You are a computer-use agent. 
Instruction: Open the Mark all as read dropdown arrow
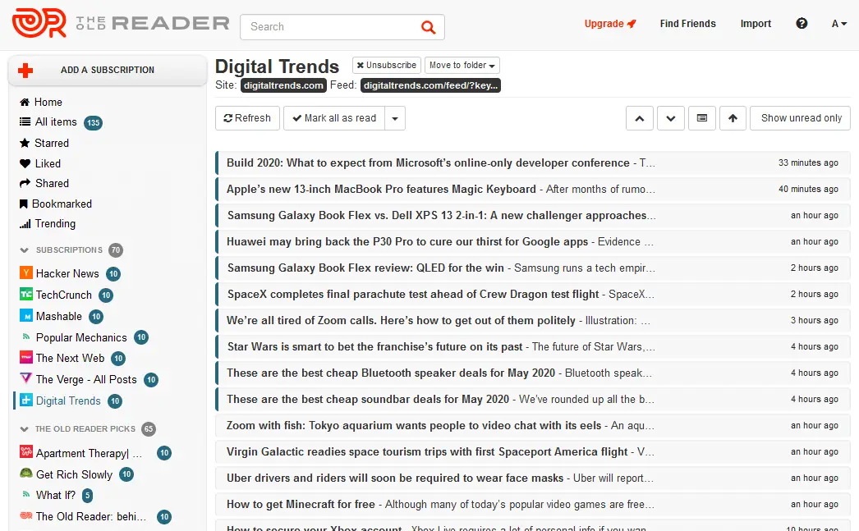395,118
